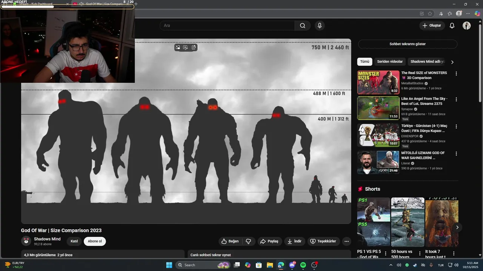483x271 pixels.
Task: Open the It took 7 hours short
Action: pos(441,222)
